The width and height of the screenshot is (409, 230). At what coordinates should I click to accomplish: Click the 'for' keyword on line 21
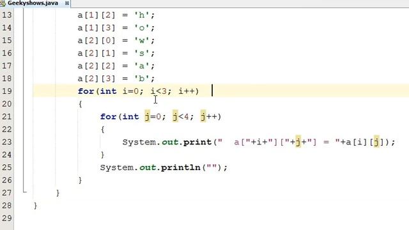[x=108, y=116]
